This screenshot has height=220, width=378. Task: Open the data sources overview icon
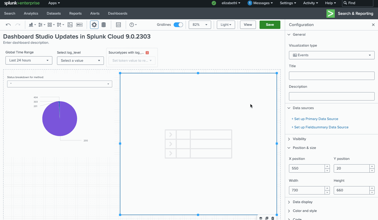(104, 25)
